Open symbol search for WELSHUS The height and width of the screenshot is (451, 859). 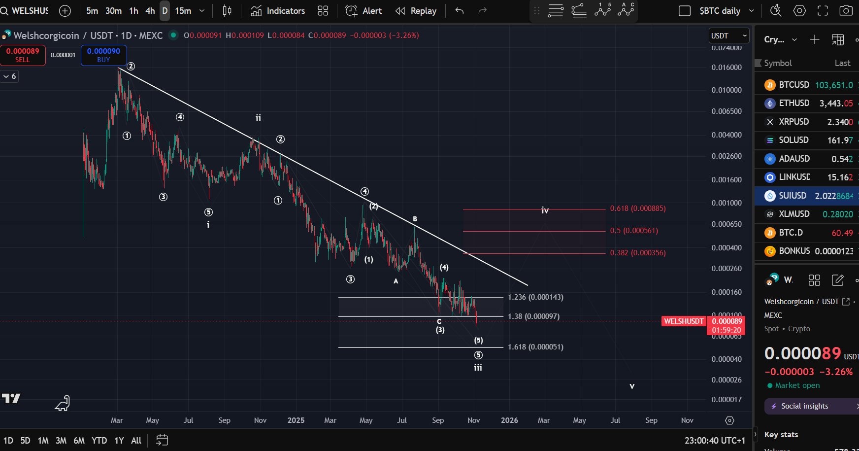pyautogui.click(x=26, y=11)
